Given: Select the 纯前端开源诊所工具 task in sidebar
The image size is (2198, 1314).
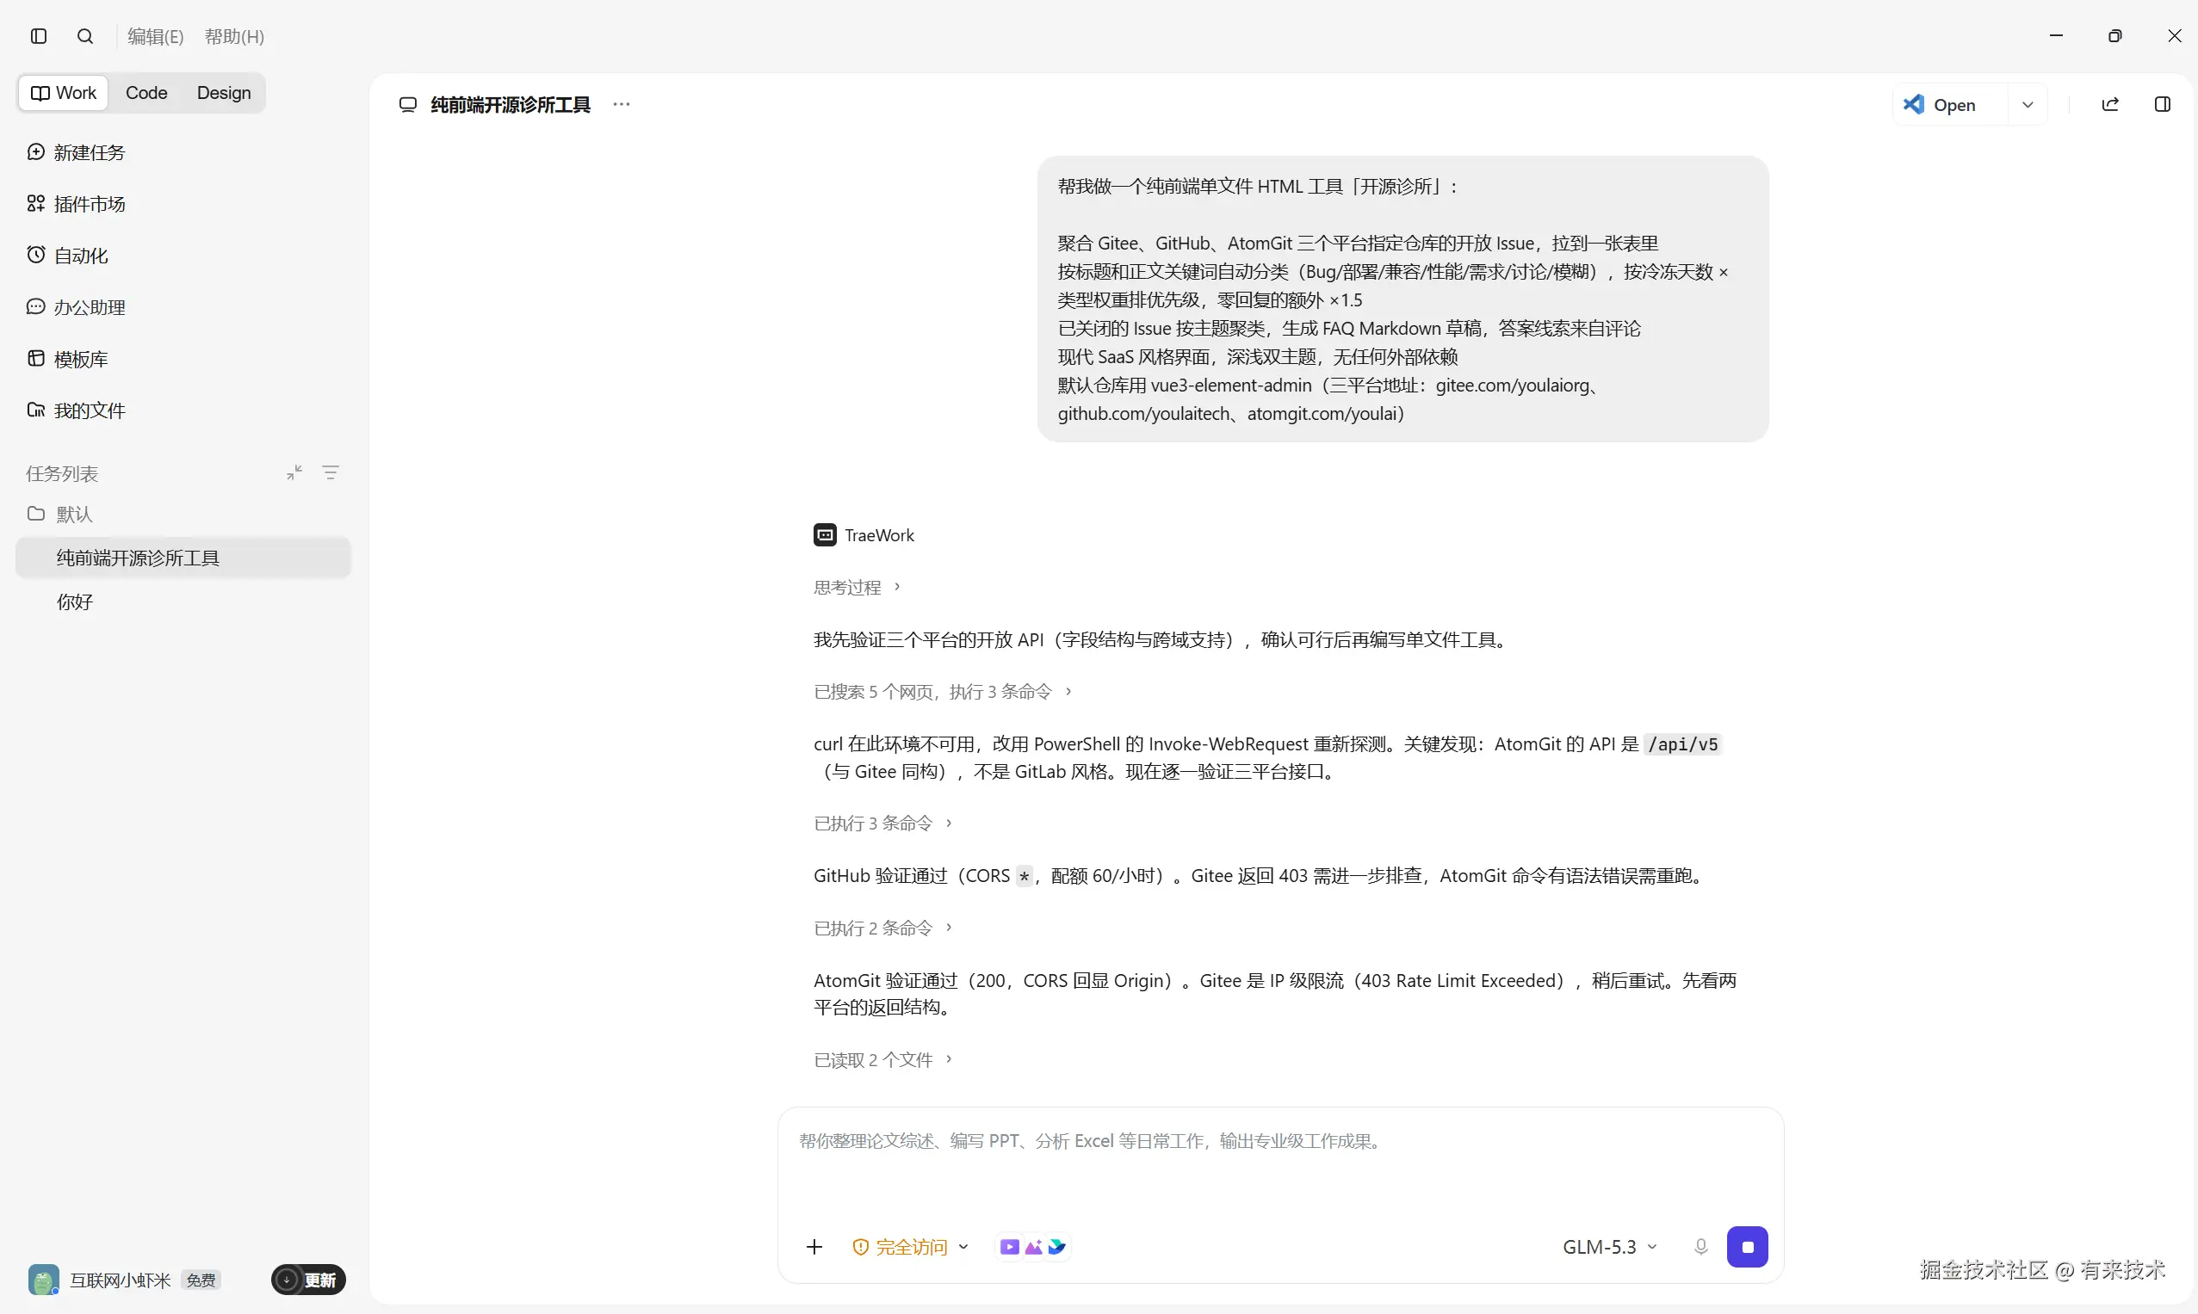Looking at the screenshot, I should pos(183,558).
